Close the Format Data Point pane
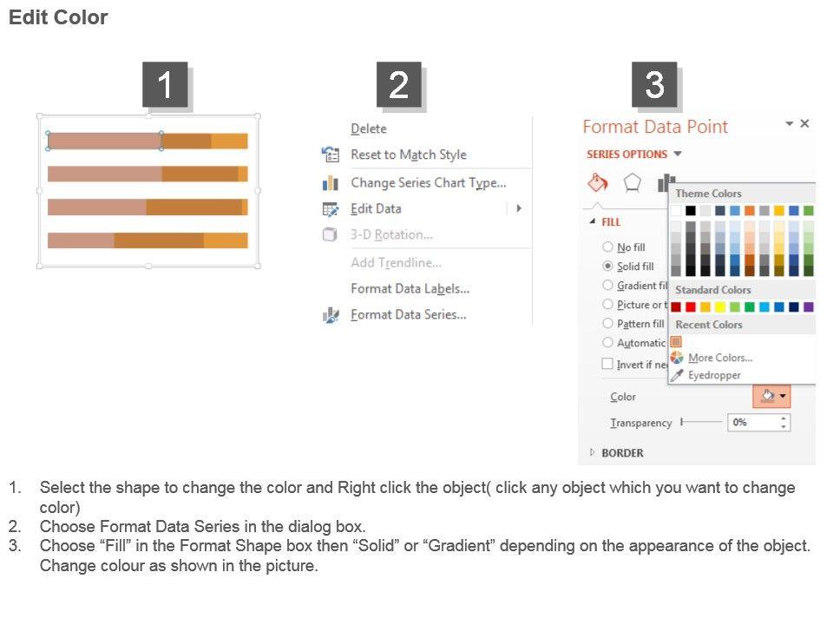This screenshot has width=833, height=625. pyautogui.click(x=804, y=124)
